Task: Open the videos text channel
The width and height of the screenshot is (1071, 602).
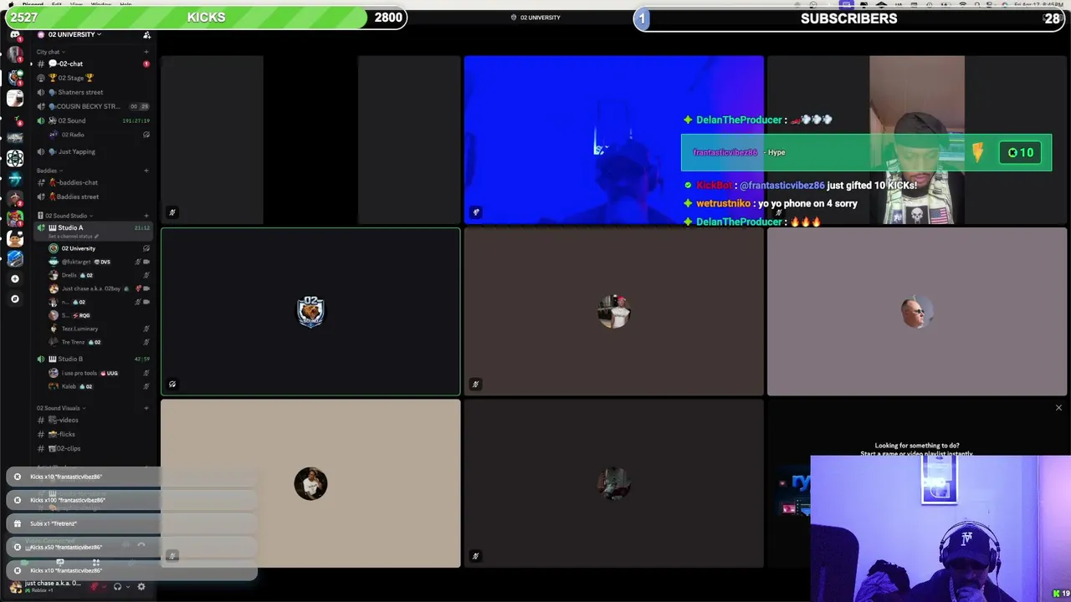Action: pyautogui.click(x=92, y=420)
